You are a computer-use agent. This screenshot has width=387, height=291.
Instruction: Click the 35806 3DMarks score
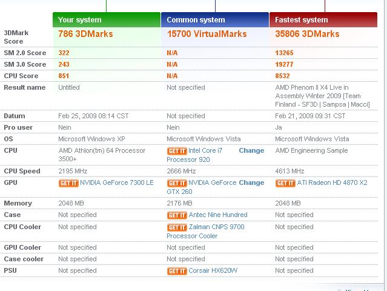tap(307, 34)
